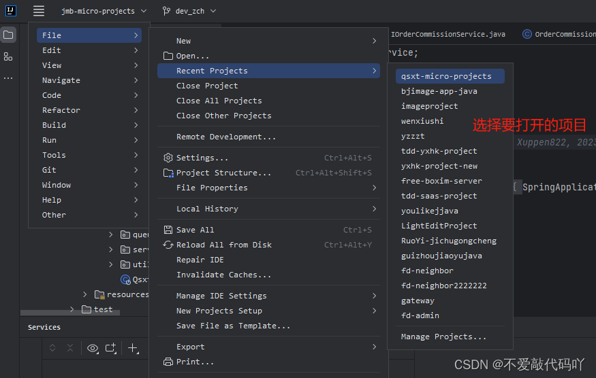Screen dimensions: 596x378
Task: Click the Services expand/collapse arrows icon
Action: pyautogui.click(x=52, y=347)
